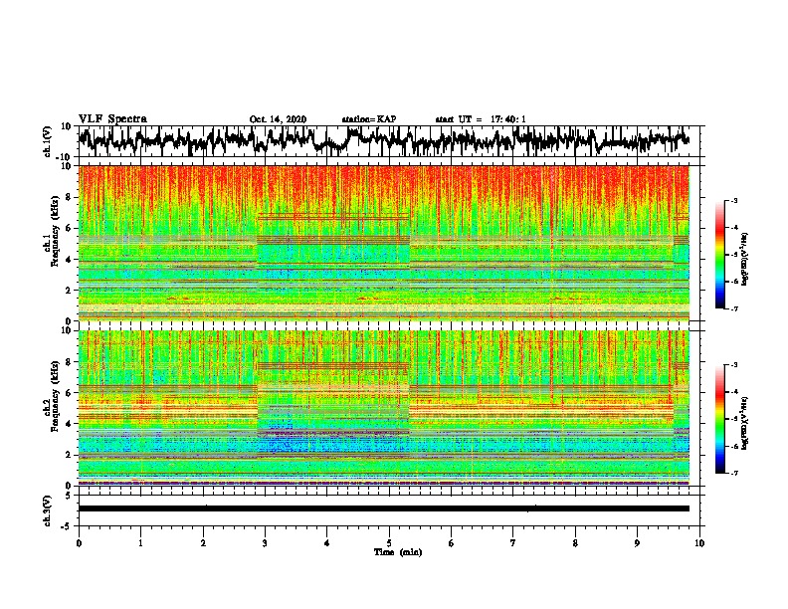Image resolution: width=788 pixels, height=609 pixels.
Task: Click time axis tick label "1"
Action: tap(140, 543)
